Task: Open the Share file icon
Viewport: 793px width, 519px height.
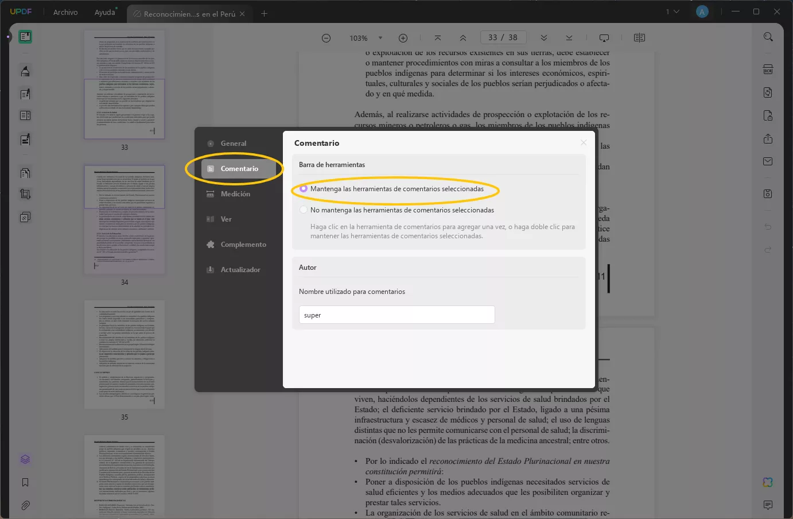Action: pos(768,138)
